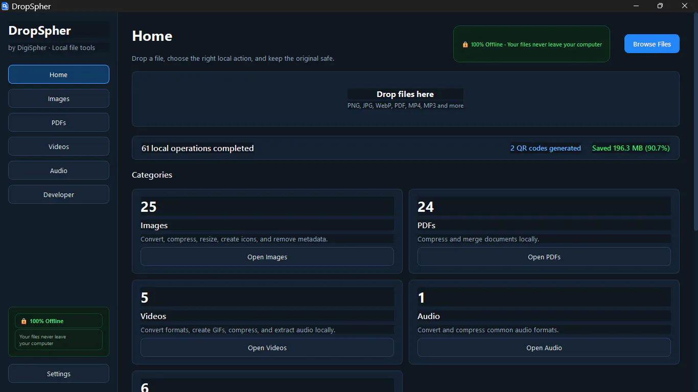Screen dimensions: 698x392
Task: Click the Videos card description text
Action: pos(238,330)
